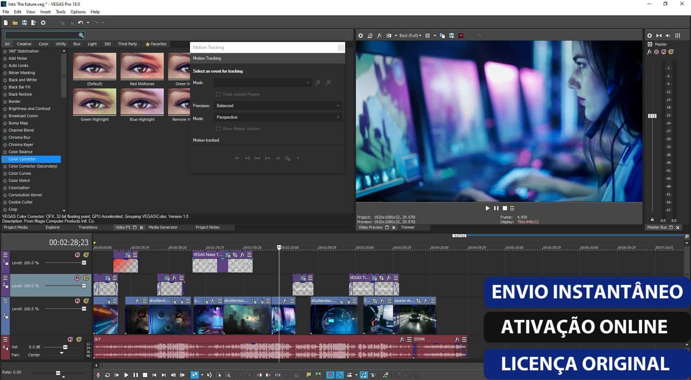Insert a region with green flag icon
The height and width of the screenshot is (380, 691).
[x=318, y=375]
